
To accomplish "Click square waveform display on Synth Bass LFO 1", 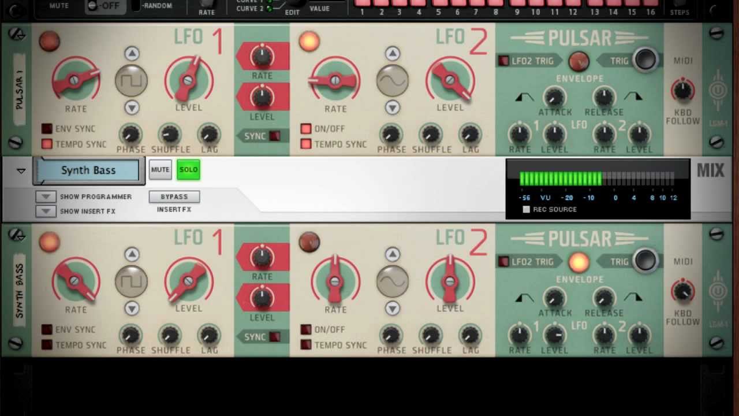I will click(x=131, y=281).
